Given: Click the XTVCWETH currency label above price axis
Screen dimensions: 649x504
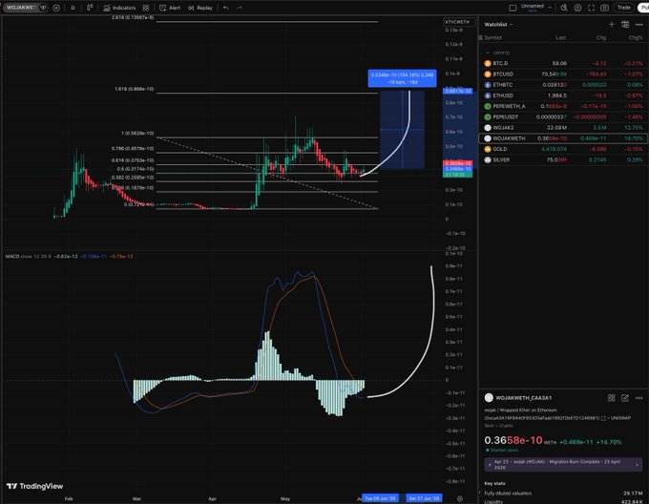Looking at the screenshot, I should [x=459, y=22].
